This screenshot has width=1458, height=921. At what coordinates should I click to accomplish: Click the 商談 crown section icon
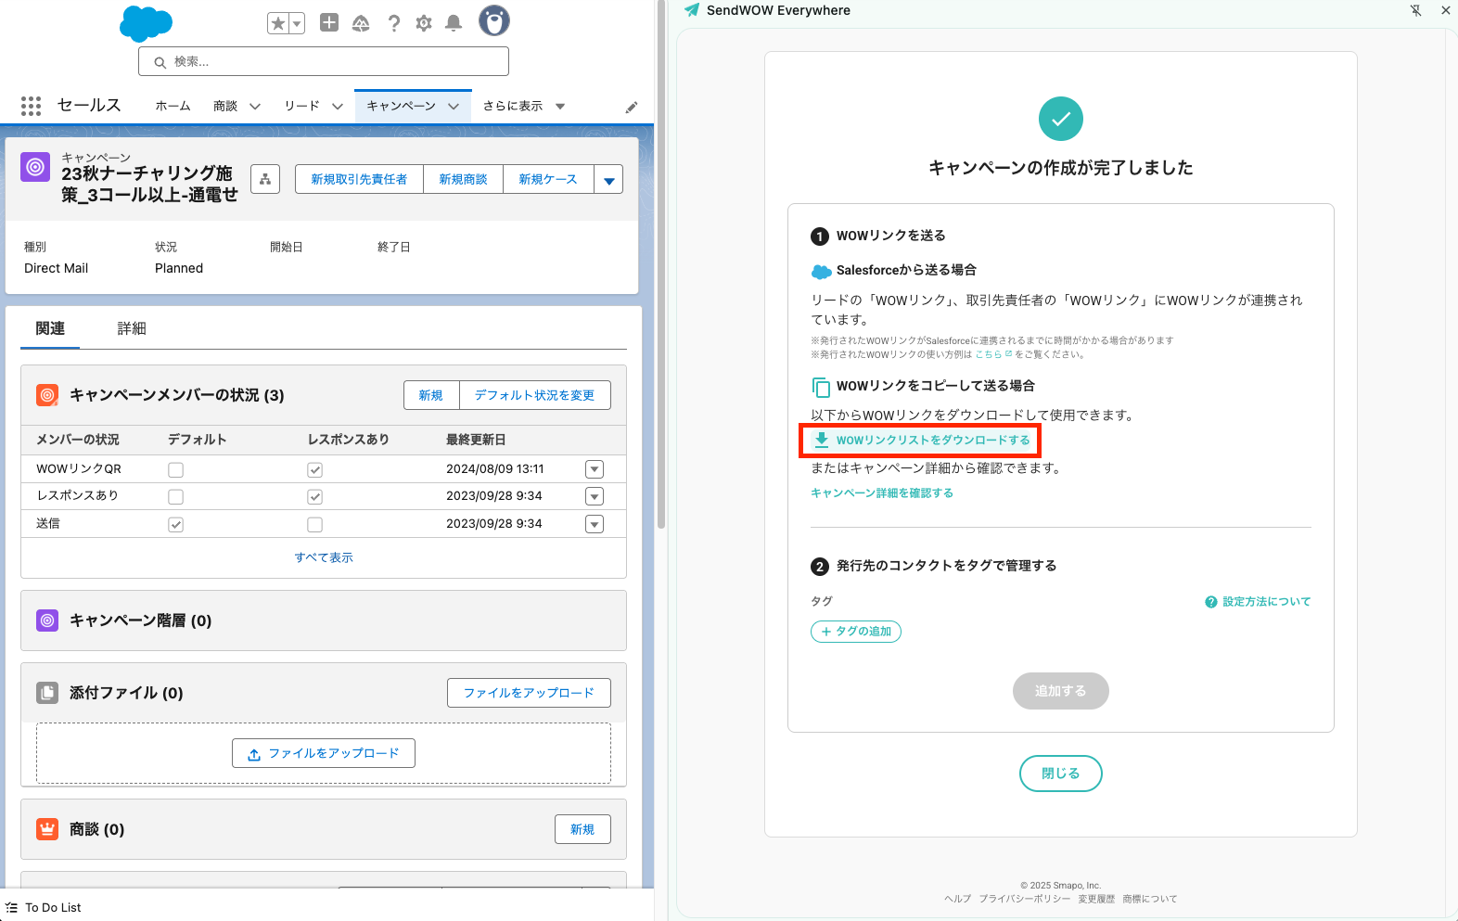click(47, 829)
